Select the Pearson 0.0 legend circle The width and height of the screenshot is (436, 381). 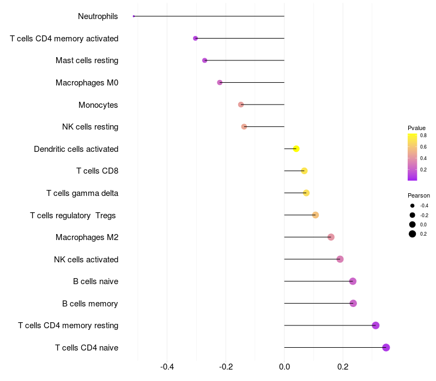pos(413,224)
